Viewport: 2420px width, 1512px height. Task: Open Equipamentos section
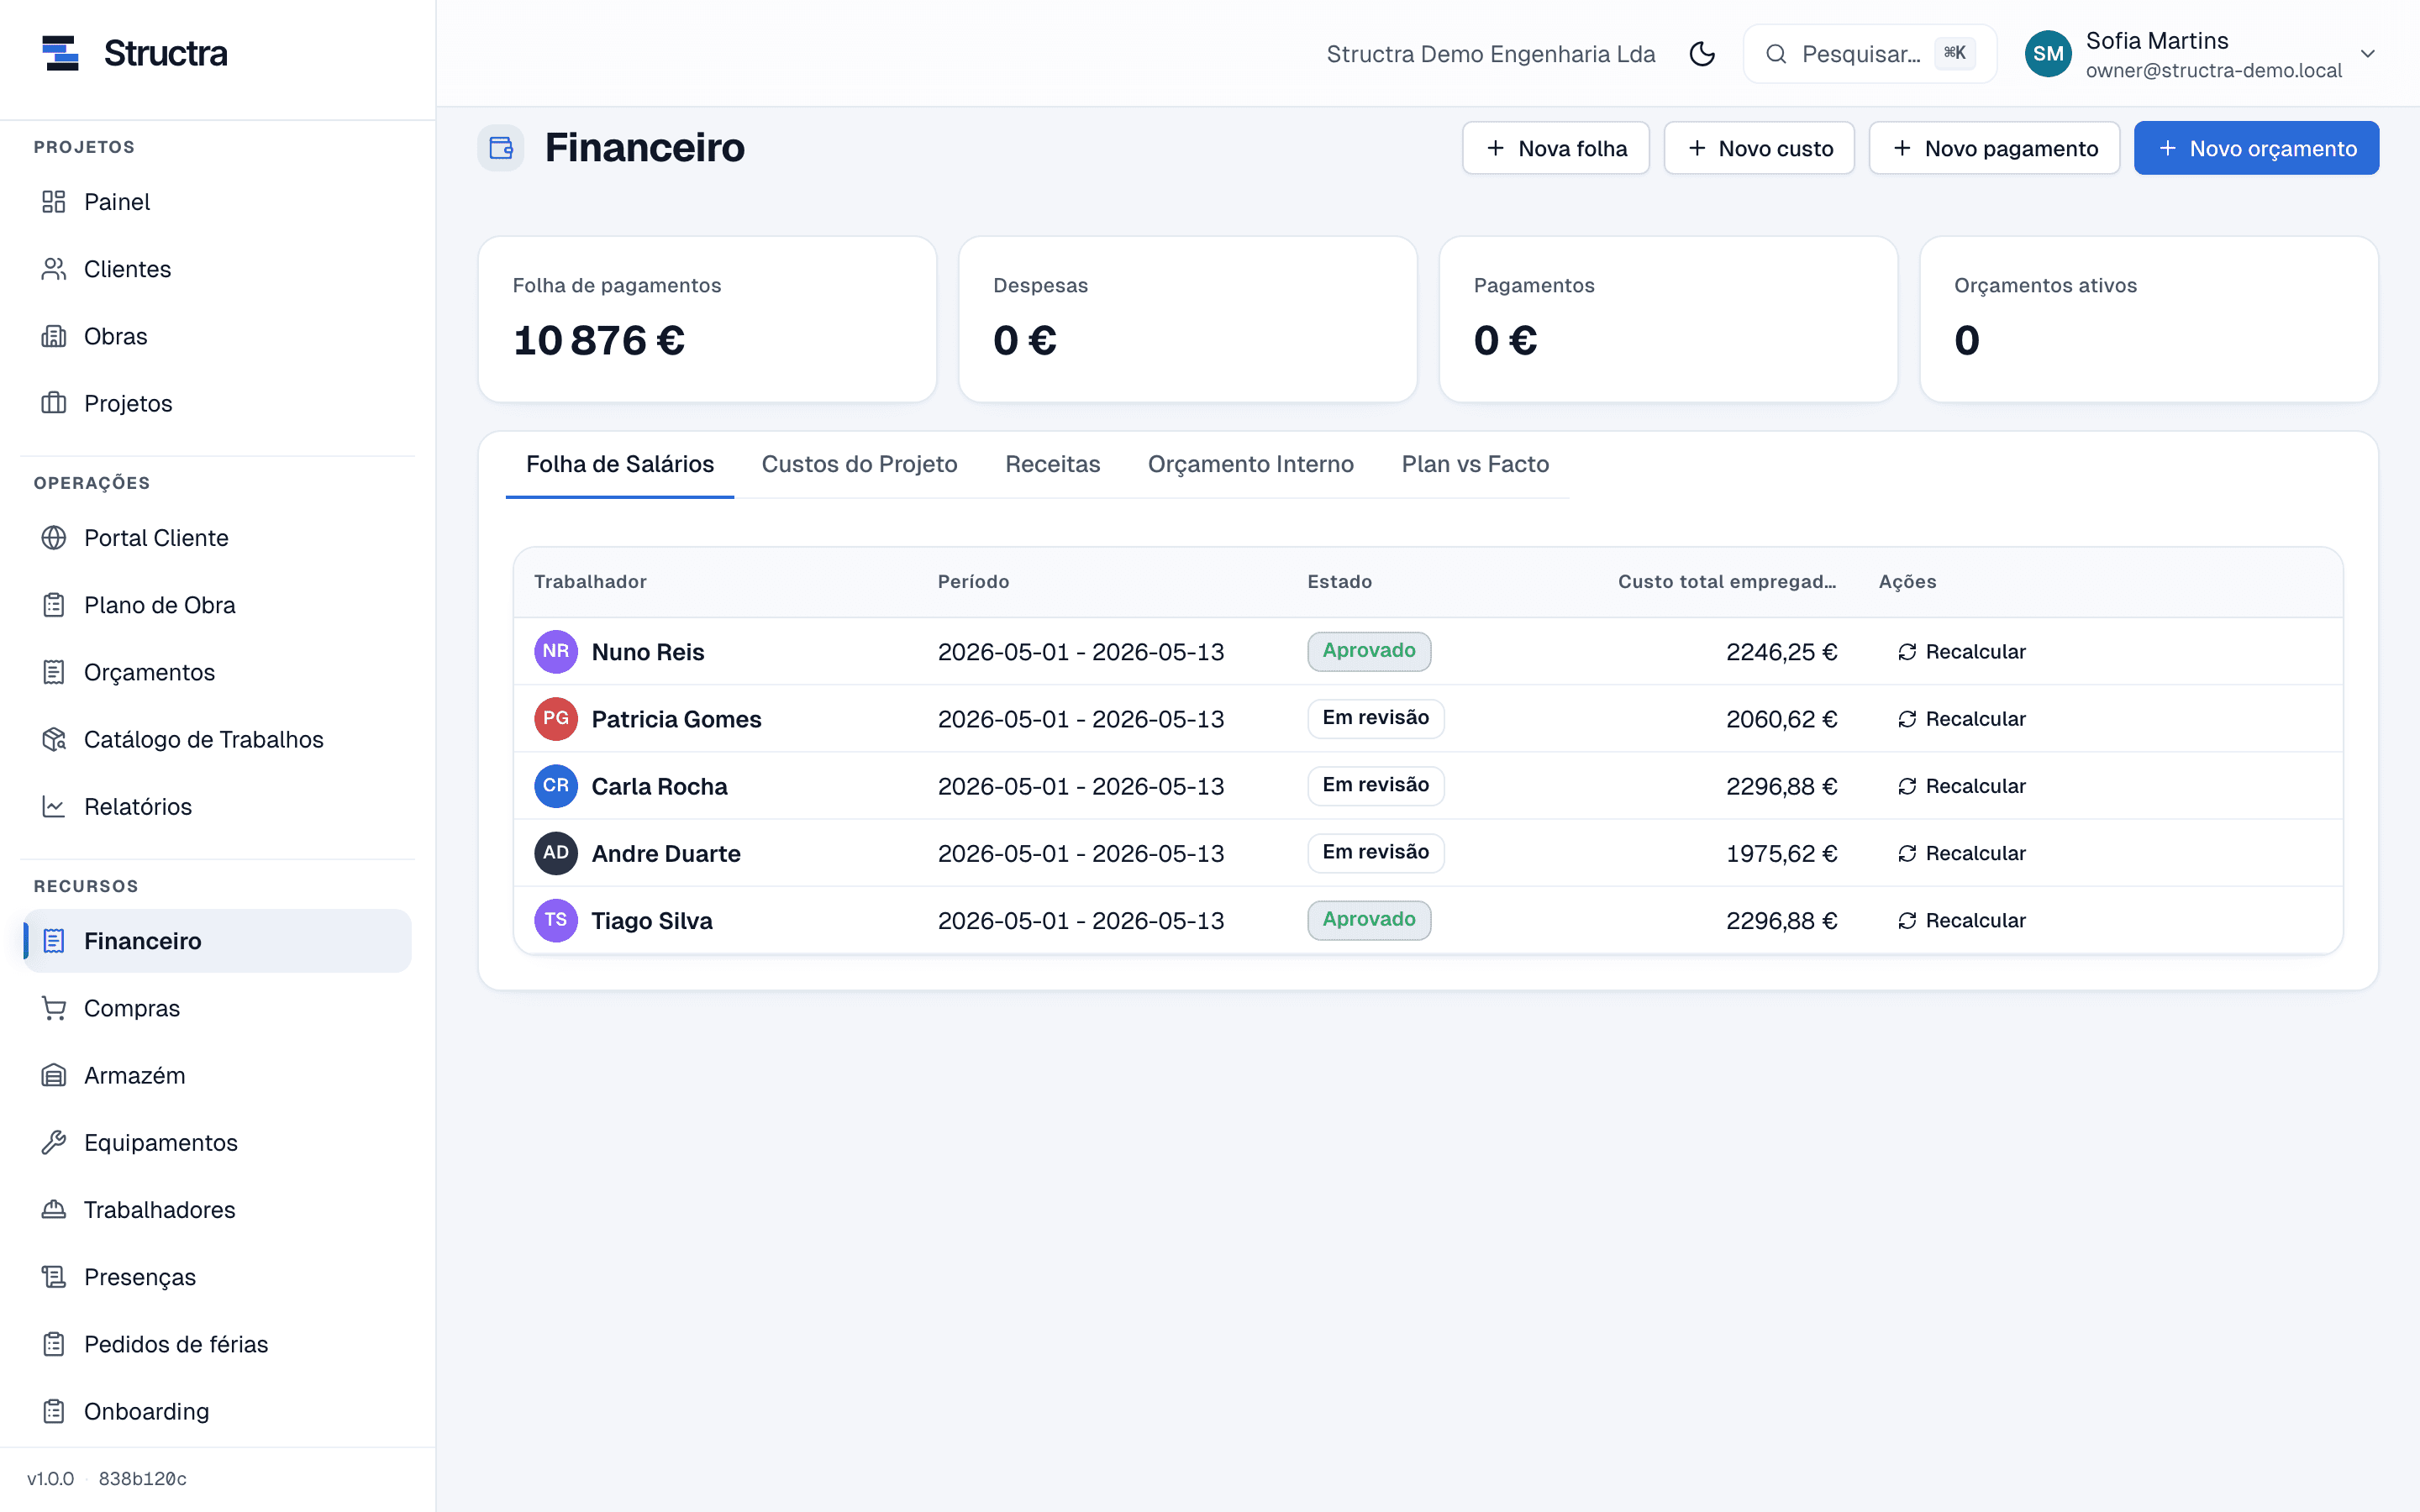click(217, 1142)
